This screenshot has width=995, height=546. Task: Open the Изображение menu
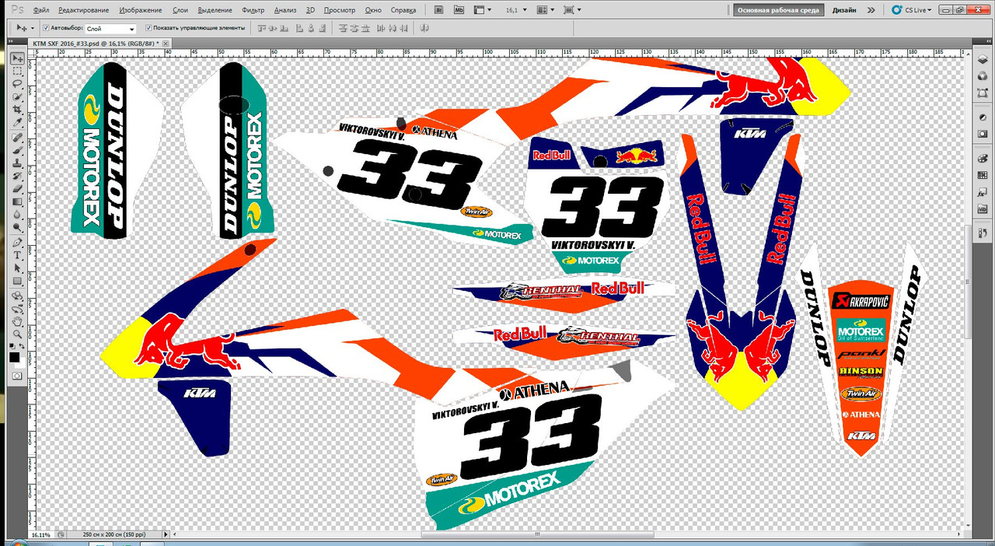(141, 10)
